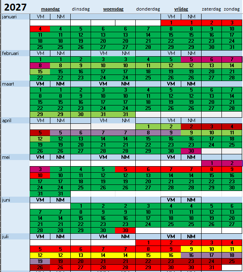Select the januari month label cell
Screen dimensions: 243x272
pyautogui.click(x=15, y=17)
